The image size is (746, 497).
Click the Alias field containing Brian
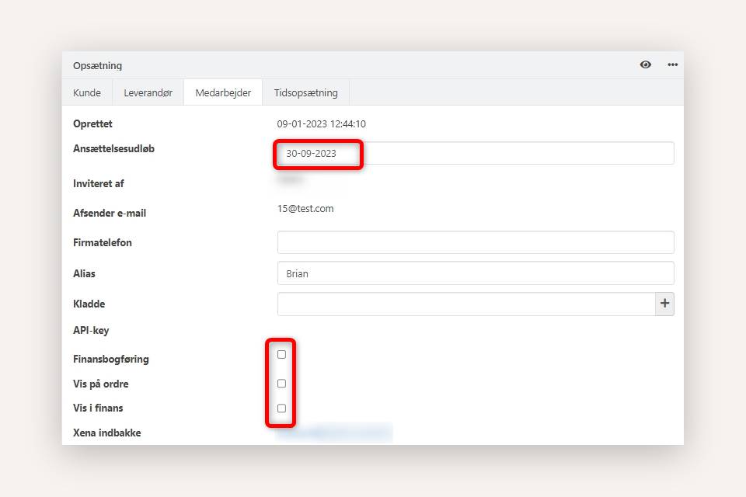475,273
